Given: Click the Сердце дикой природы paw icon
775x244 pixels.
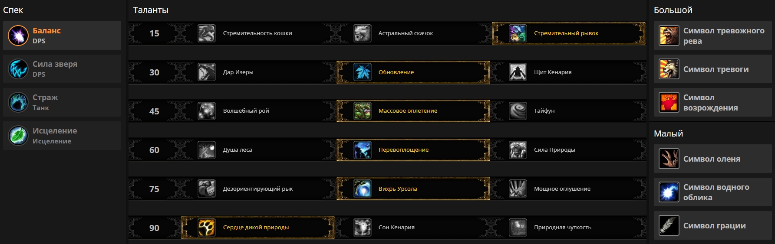Looking at the screenshot, I should (207, 228).
